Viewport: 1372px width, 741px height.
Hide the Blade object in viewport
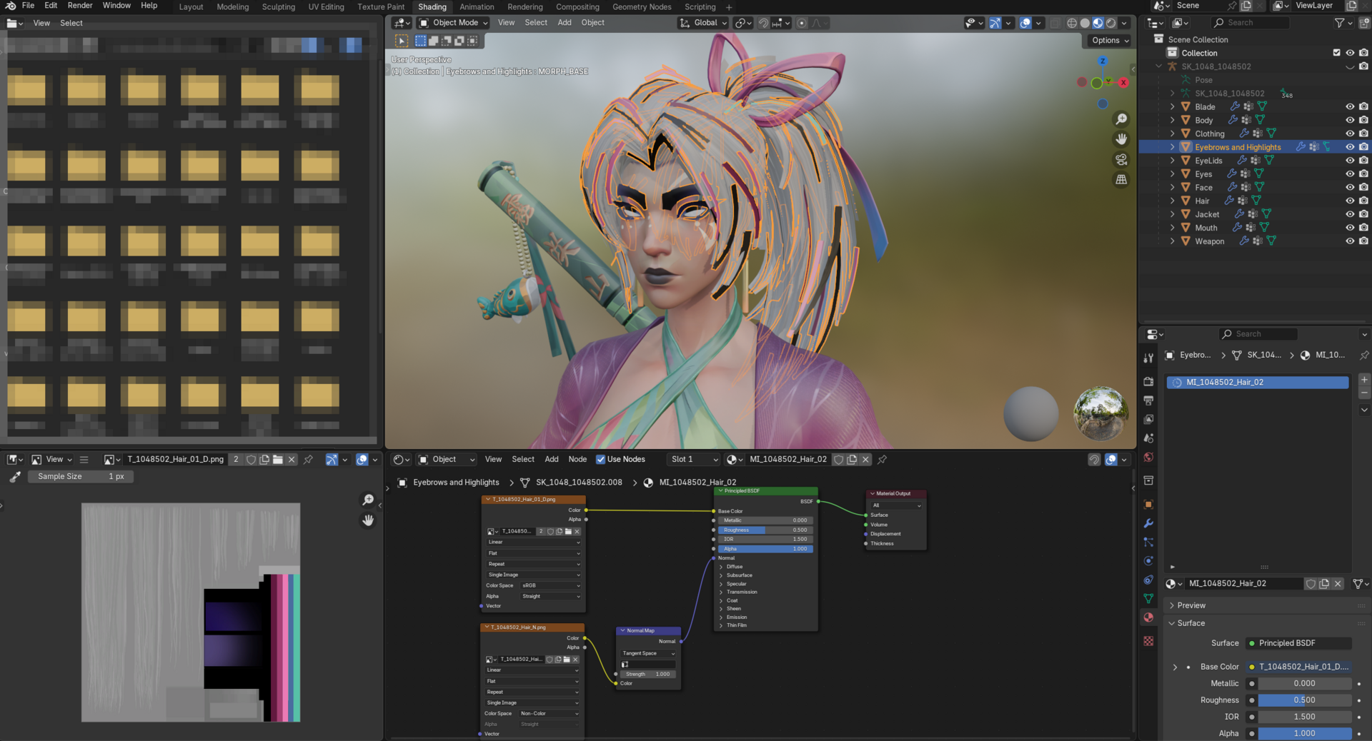[x=1350, y=106]
